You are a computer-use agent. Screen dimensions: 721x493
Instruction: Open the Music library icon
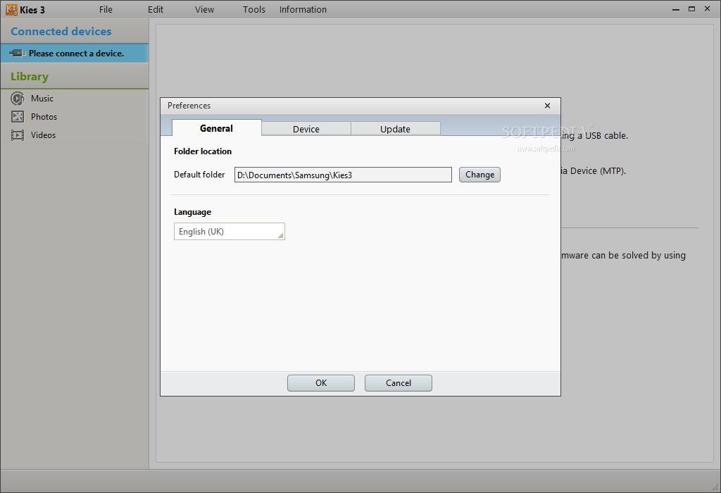click(x=18, y=99)
